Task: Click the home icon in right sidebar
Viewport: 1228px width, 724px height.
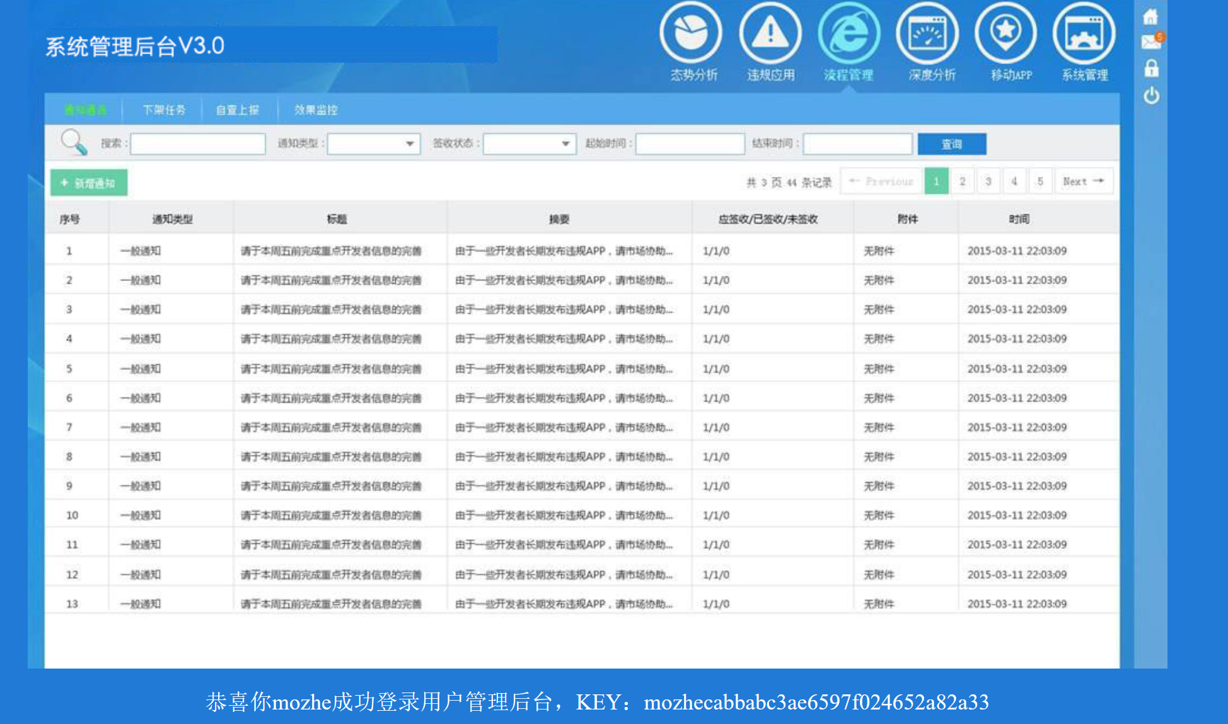Action: 1150,17
